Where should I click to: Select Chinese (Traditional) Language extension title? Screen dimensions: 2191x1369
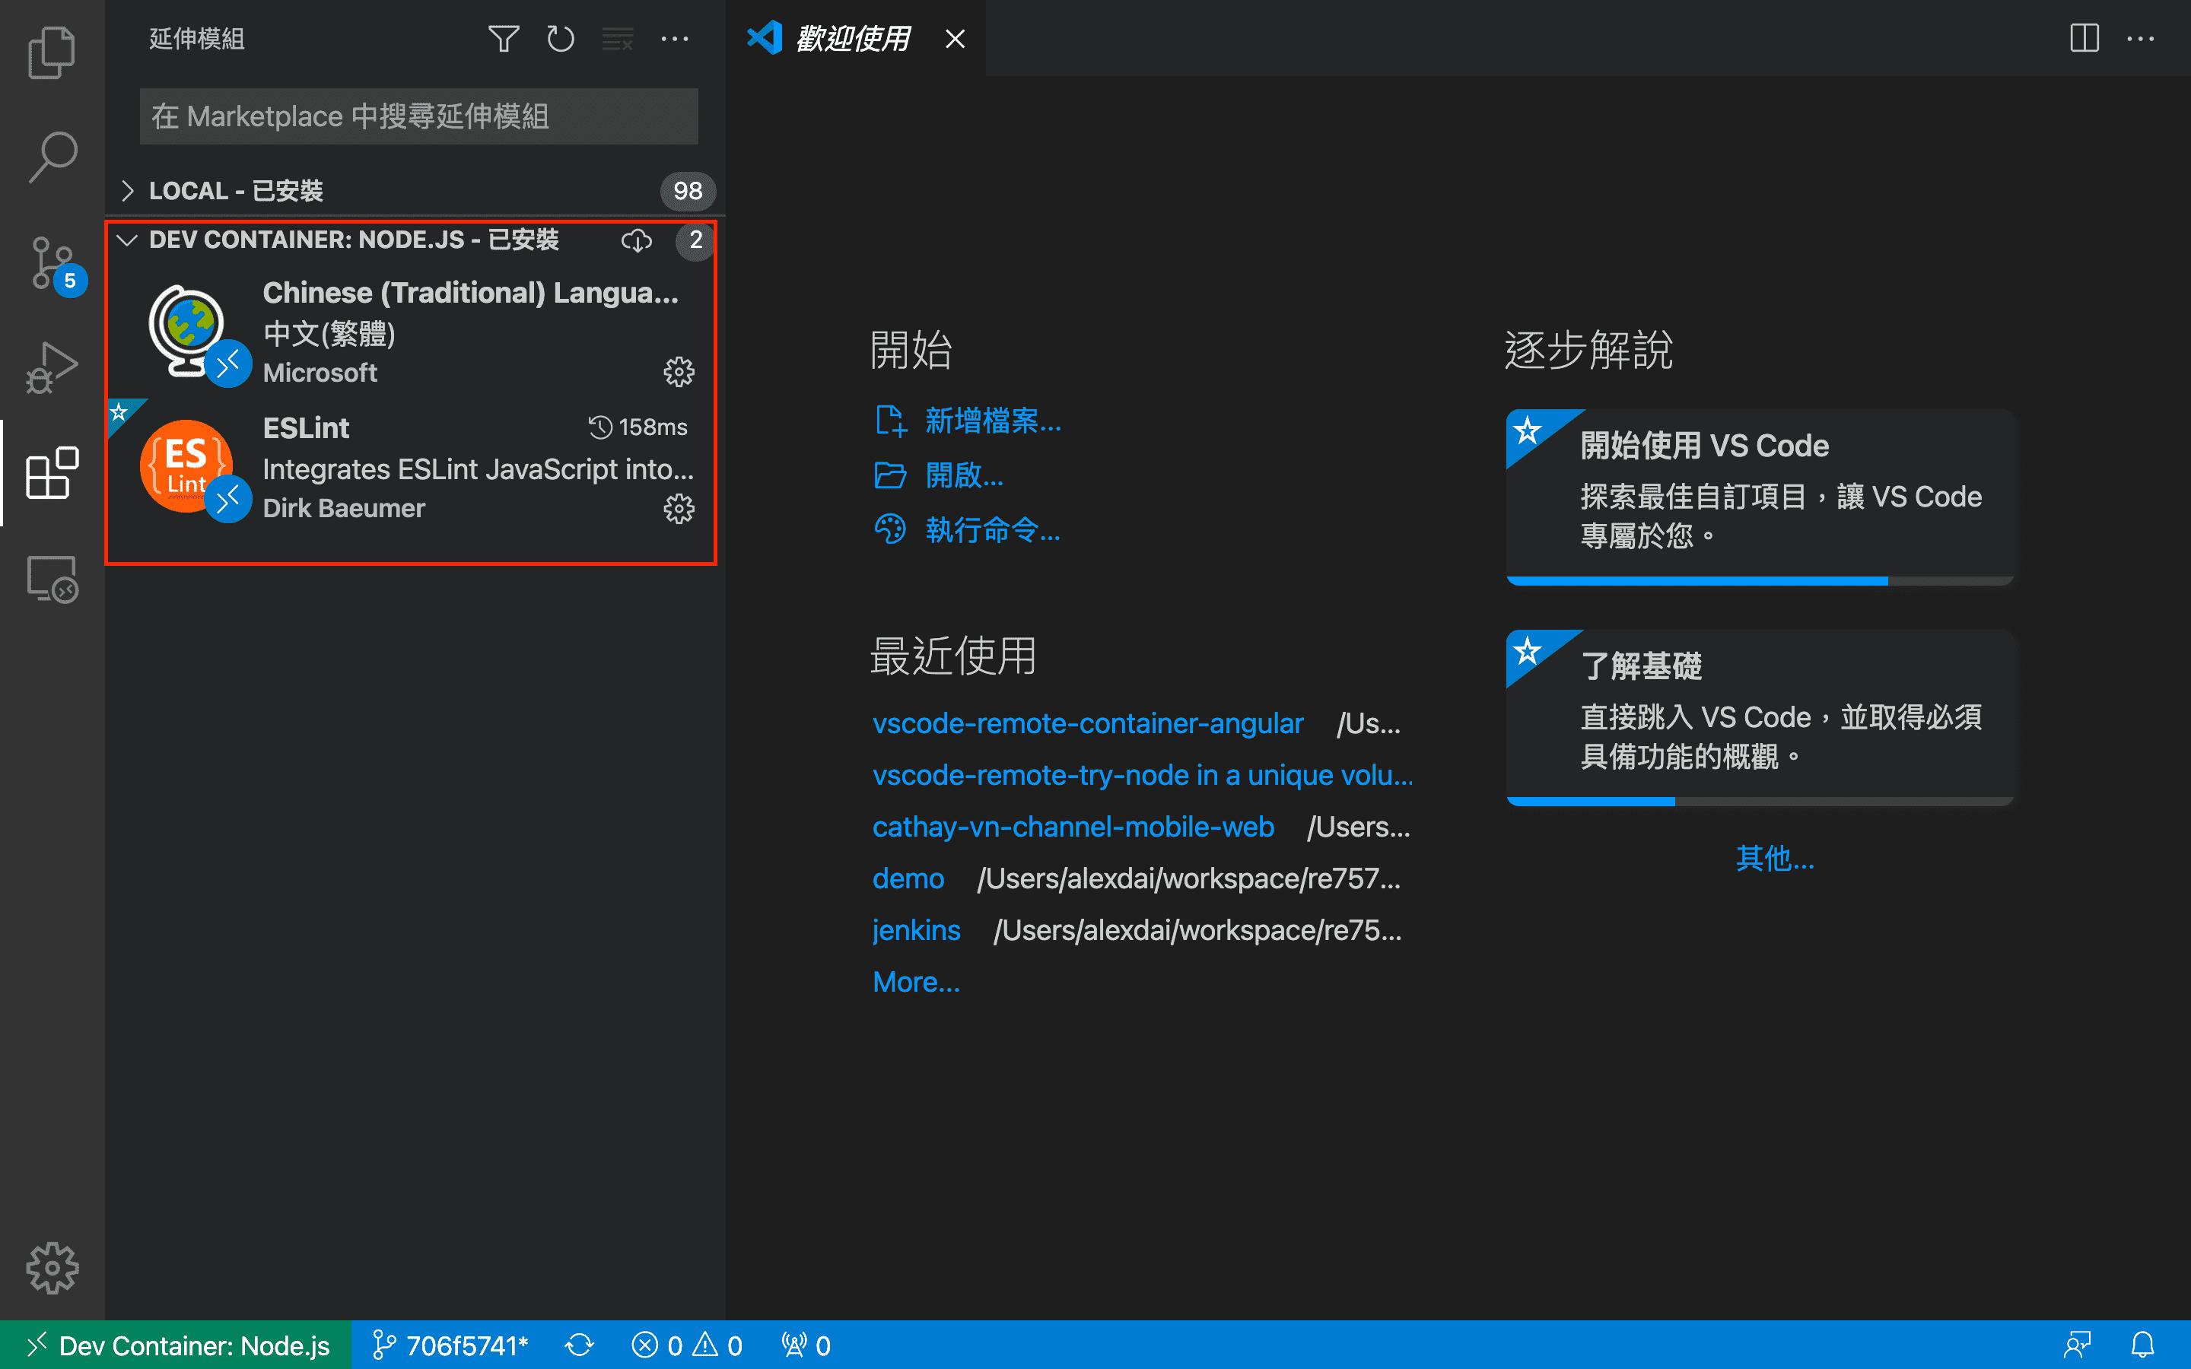471,293
